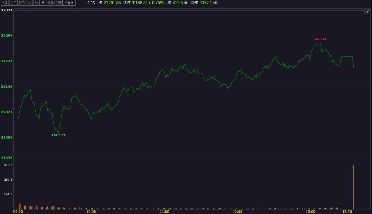This screenshot has width=372, height=214.
Task: Open the 分價 price distribution view
Action: (50, 3)
